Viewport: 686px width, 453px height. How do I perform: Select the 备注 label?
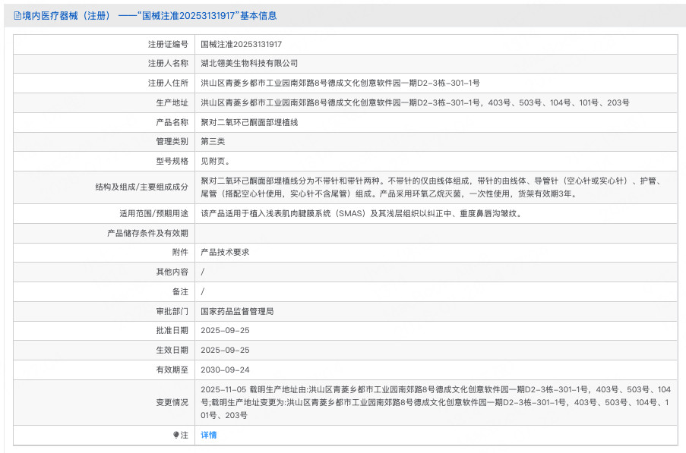180,291
